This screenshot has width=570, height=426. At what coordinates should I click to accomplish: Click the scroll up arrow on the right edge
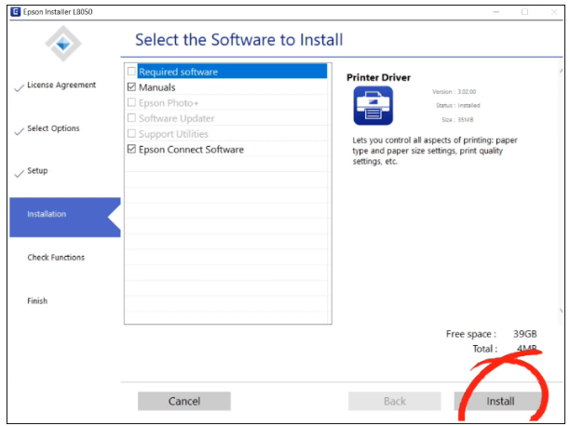coord(561,71)
